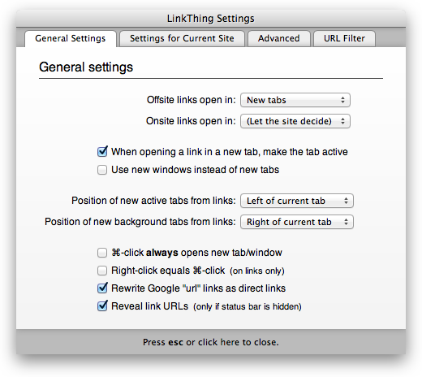Expand Position of new active tabs dropdown

(x=297, y=201)
